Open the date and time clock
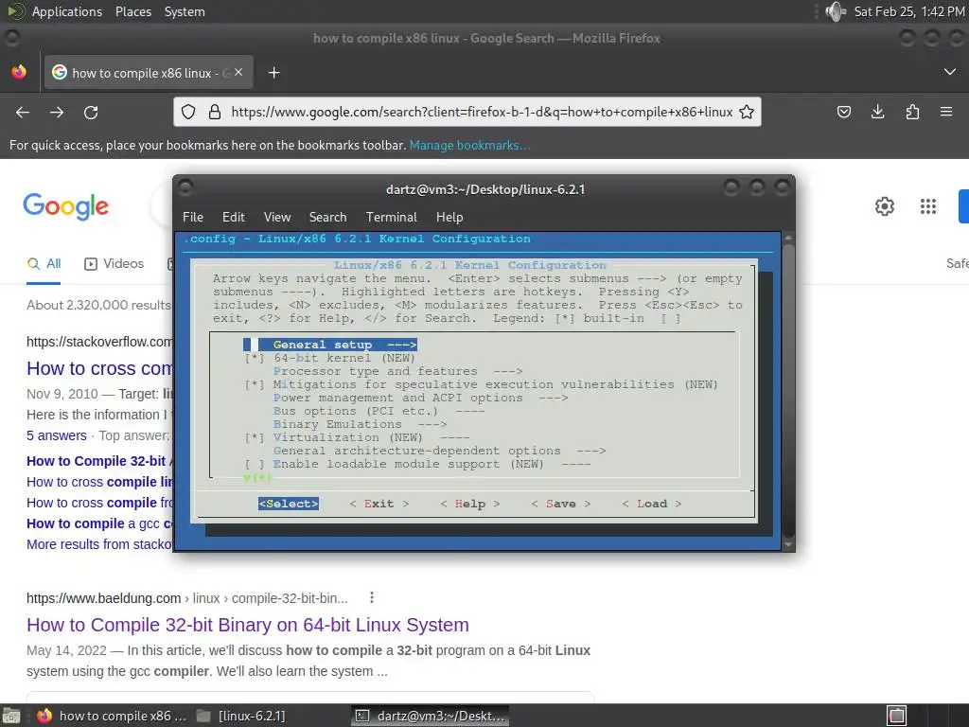The width and height of the screenshot is (969, 727). click(x=909, y=11)
